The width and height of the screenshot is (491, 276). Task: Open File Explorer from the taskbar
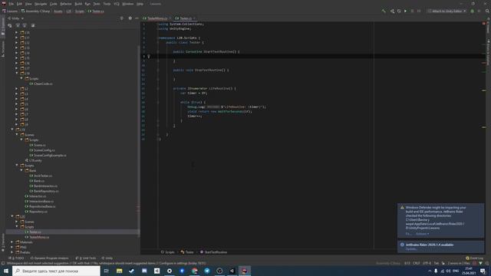pyautogui.click(x=120, y=271)
